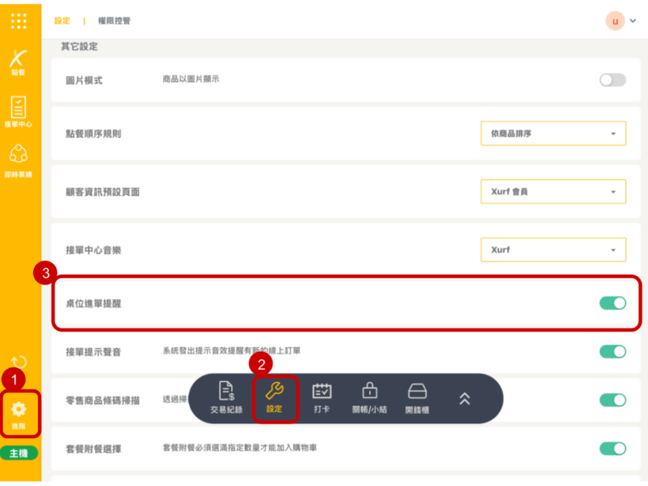Screen dimensions: 648x486
Task: Click the 開錢櫃 cash drawer icon
Action: pyautogui.click(x=417, y=397)
